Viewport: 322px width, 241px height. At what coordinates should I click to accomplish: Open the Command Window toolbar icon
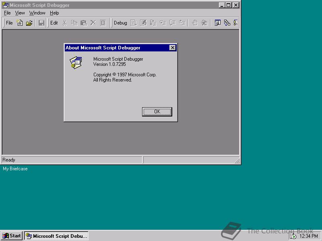235,23
